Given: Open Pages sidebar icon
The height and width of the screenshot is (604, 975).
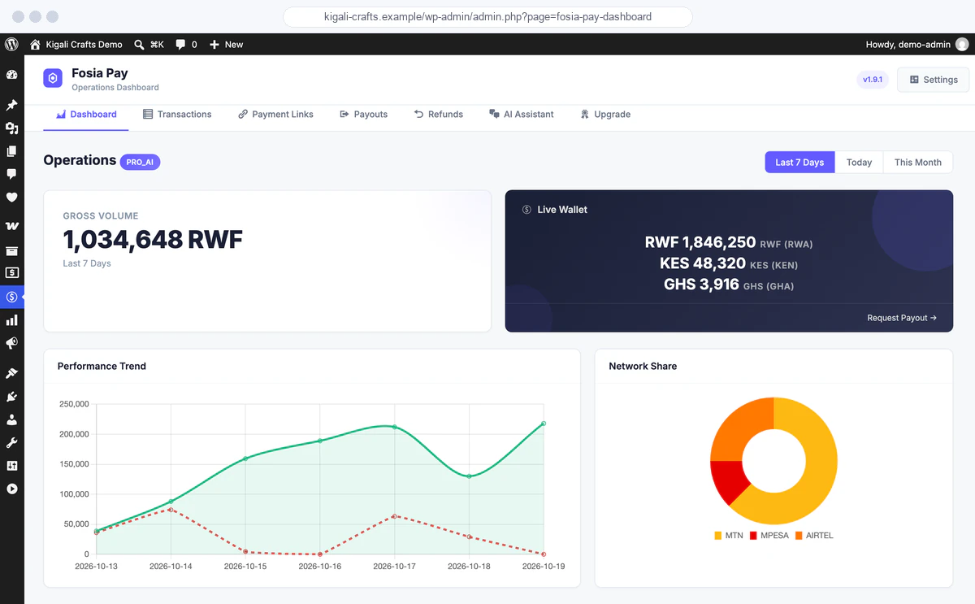Looking at the screenshot, I should 11,151.
